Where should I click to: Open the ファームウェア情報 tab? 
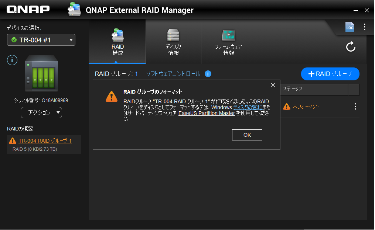(228, 42)
